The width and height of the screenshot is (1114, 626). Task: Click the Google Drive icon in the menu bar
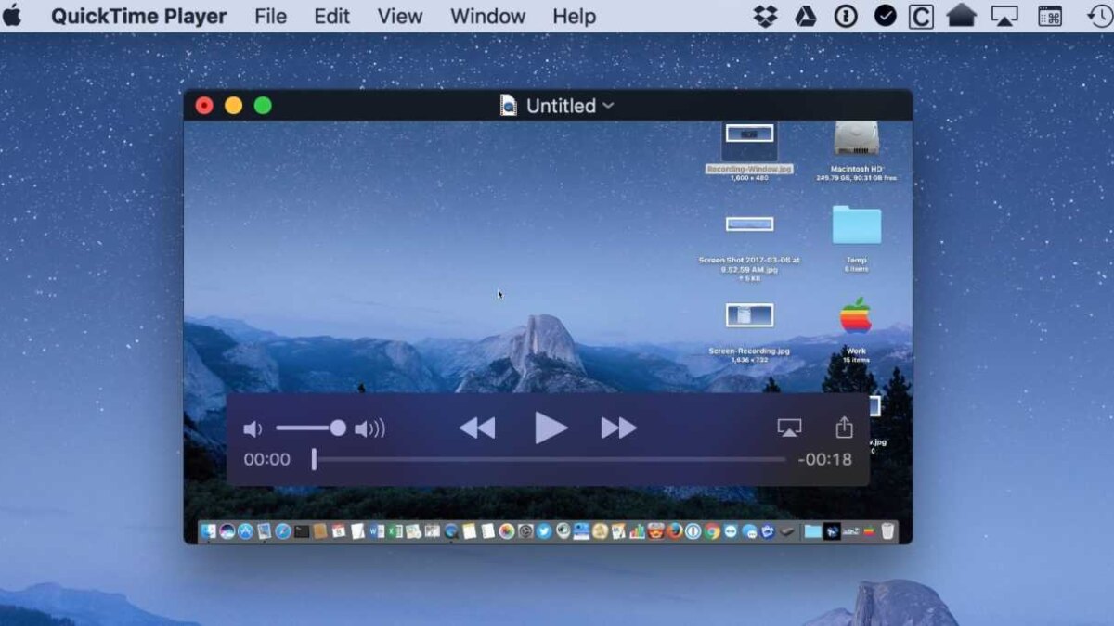pos(804,16)
